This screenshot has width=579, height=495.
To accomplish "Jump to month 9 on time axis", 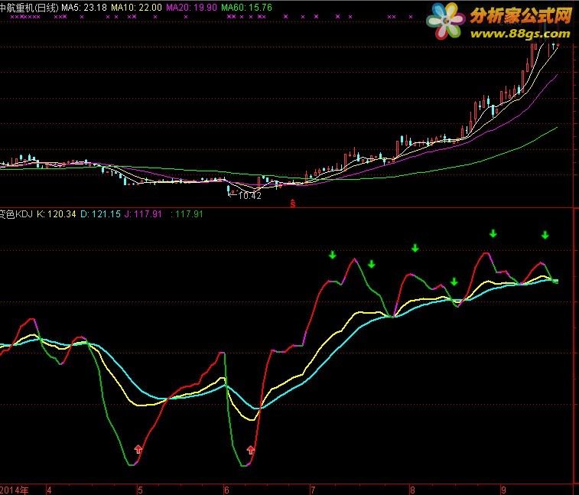I will coord(504,490).
